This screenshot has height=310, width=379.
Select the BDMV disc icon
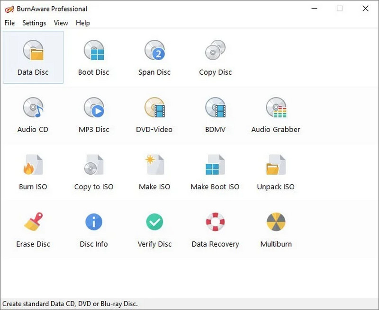point(215,108)
